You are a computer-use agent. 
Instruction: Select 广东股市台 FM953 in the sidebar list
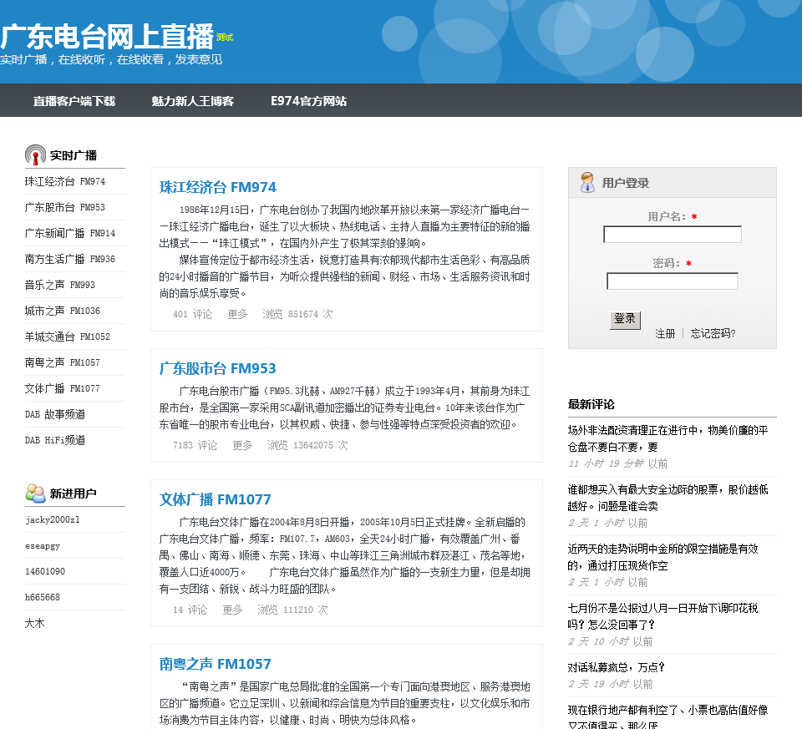click(65, 207)
